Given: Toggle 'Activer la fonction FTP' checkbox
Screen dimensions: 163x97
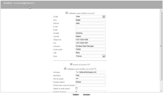Looking at the screenshot, I should (x=71, y=64).
